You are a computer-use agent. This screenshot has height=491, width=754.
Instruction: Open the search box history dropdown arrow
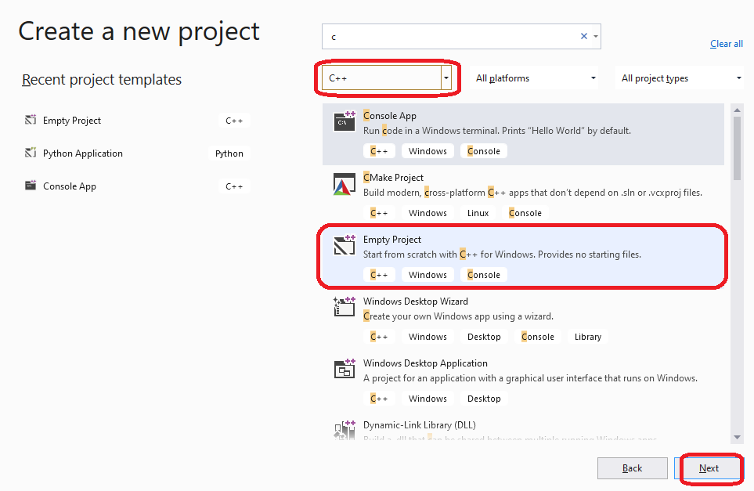click(x=596, y=37)
